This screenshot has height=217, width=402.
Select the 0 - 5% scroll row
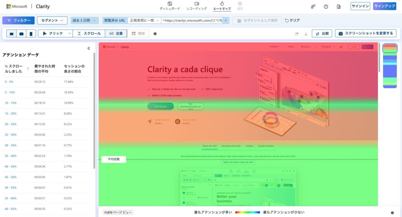[46, 82]
